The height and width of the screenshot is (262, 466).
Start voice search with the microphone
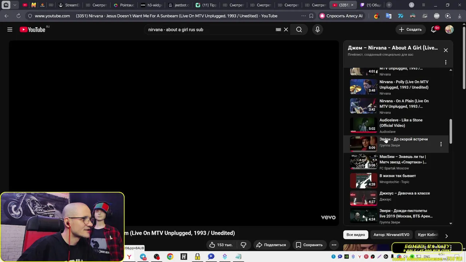pos(317,29)
